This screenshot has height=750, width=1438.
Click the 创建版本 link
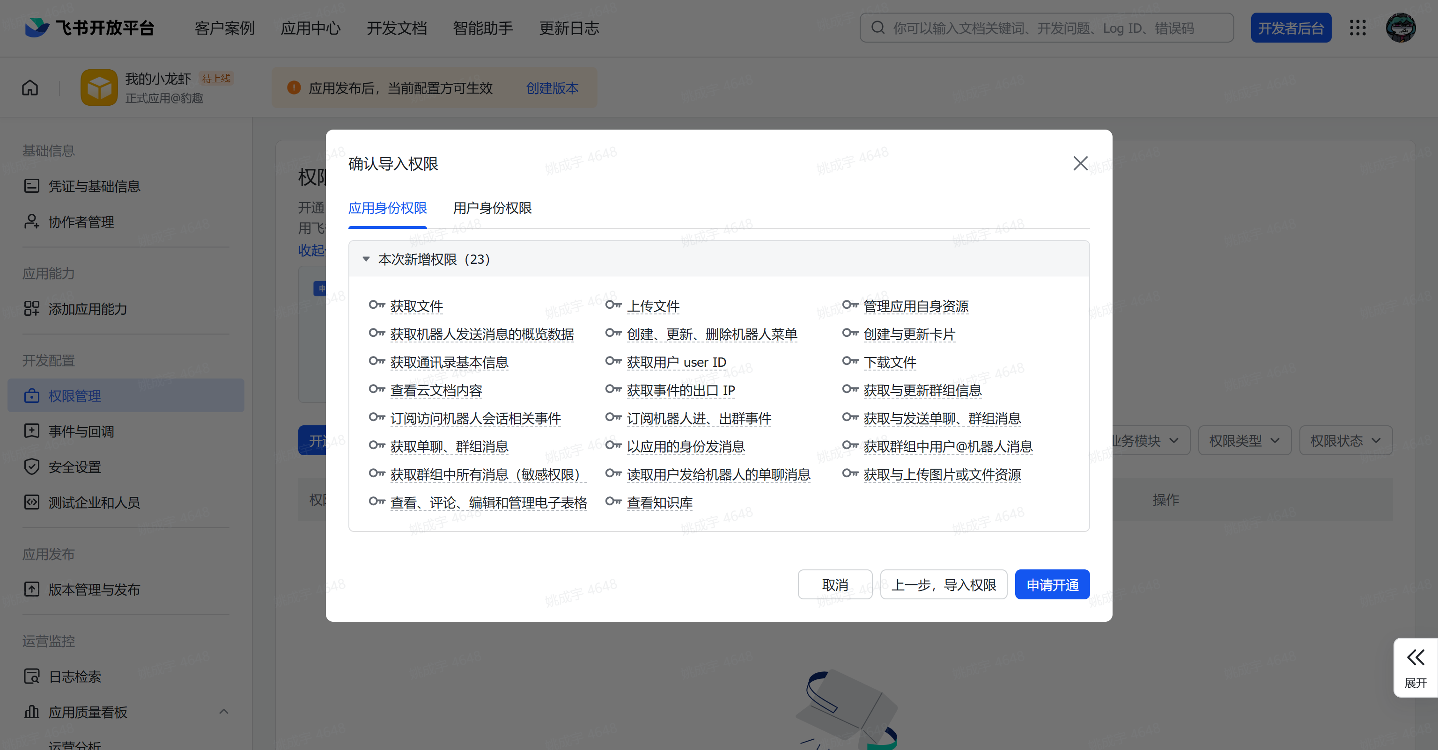tap(552, 88)
